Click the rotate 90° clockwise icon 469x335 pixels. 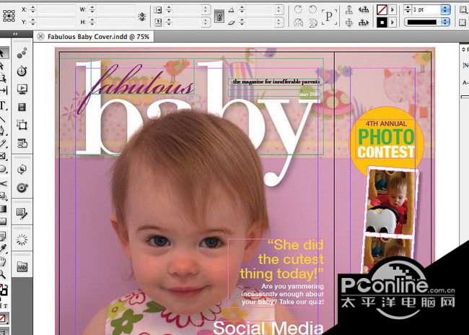[x=297, y=9]
